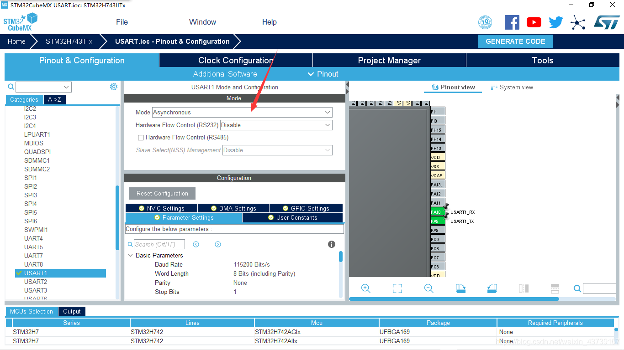Click the pin search magnifier icon

[x=577, y=288]
